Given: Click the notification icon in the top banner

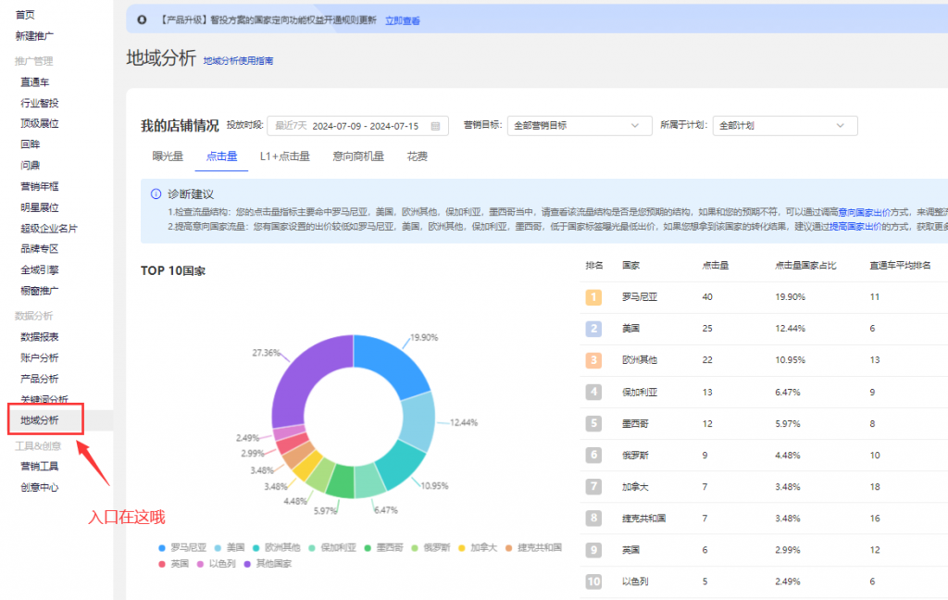Looking at the screenshot, I should pos(142,20).
